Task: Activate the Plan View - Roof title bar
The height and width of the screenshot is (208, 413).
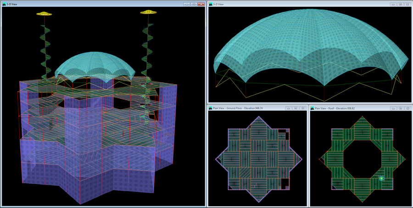Action: click(x=349, y=108)
